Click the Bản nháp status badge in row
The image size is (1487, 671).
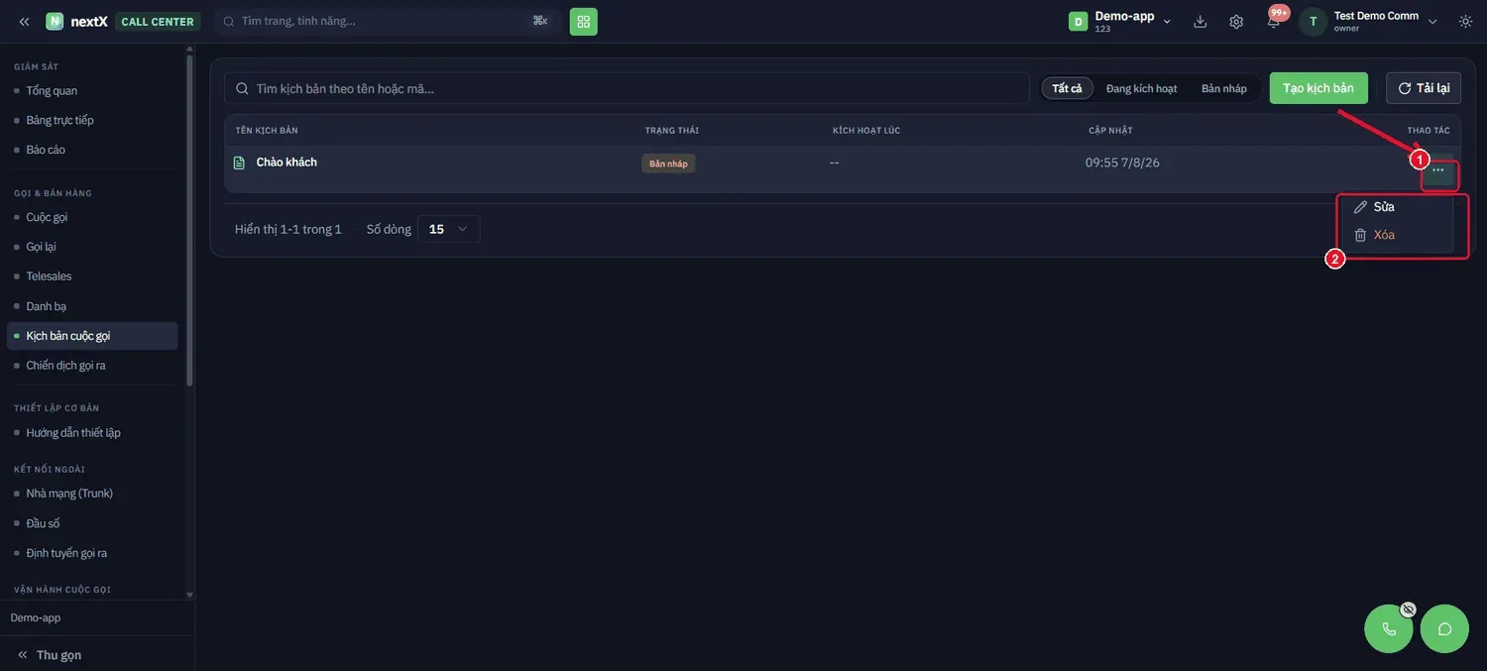(x=668, y=164)
